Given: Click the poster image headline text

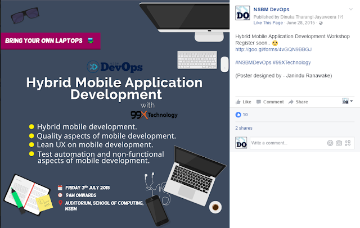Looking at the screenshot, I should [x=114, y=88].
